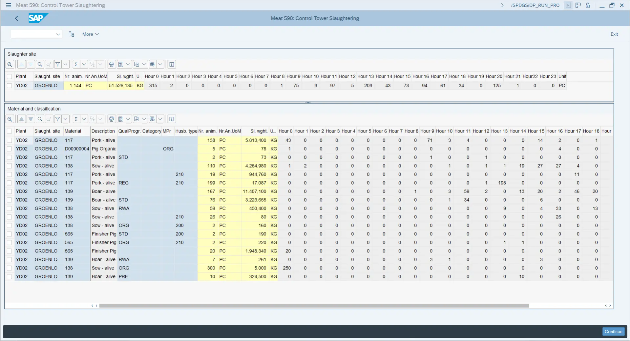Select checkbox of Sow - alive 110 PC row
This screenshot has height=341, width=630.
10,166
